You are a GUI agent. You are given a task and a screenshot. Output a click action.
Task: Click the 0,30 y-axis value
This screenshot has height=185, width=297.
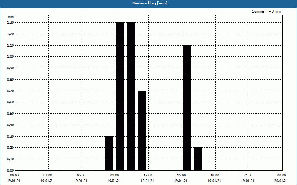[10, 136]
